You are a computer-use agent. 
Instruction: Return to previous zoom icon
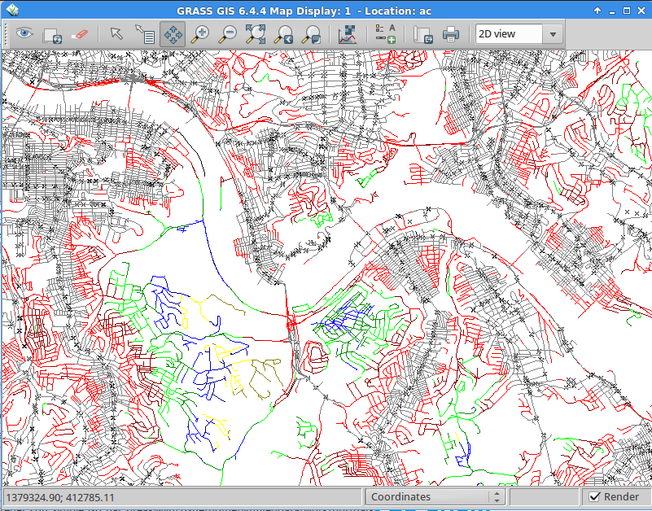[283, 34]
